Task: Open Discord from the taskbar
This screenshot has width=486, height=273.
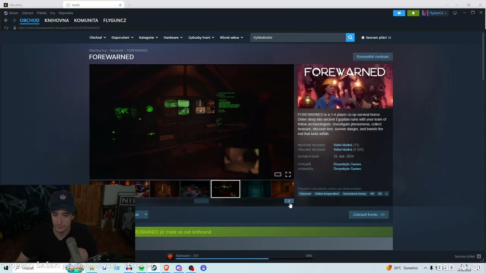Action: click(179, 268)
